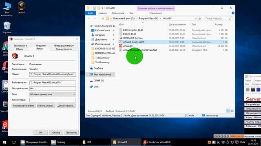Switch to the Безопасность properties tab
The height and width of the screenshot is (146, 261).
tap(20, 45)
